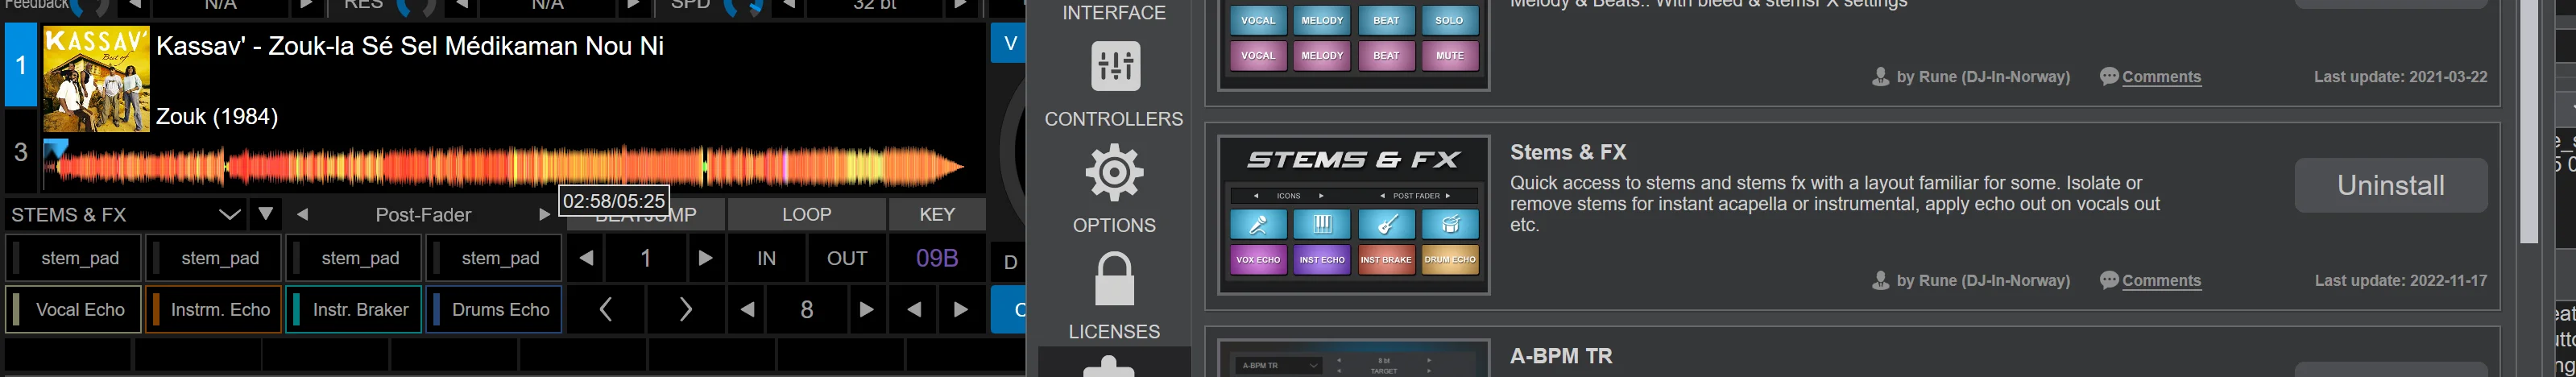The image size is (2576, 377).
Task: Click the Post-Fader parameter label
Action: coord(423,214)
